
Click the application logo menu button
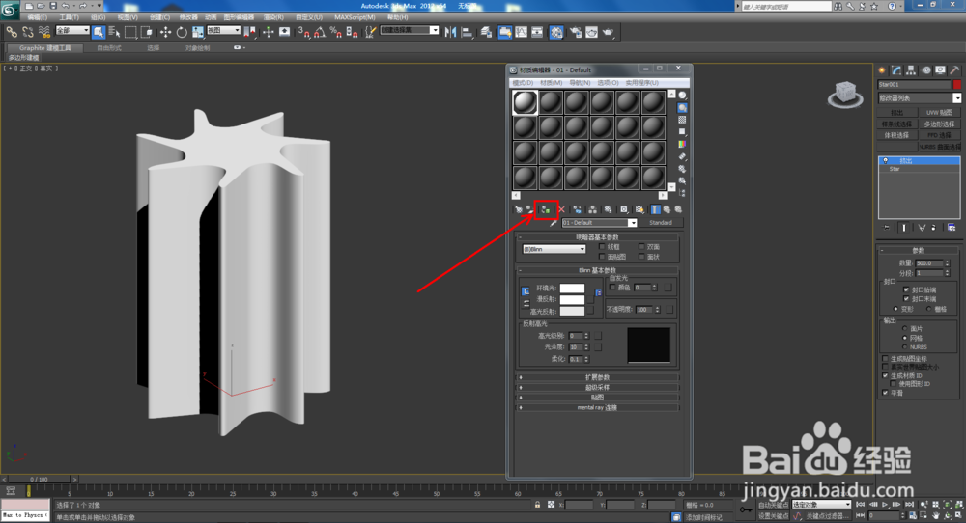tap(10, 11)
